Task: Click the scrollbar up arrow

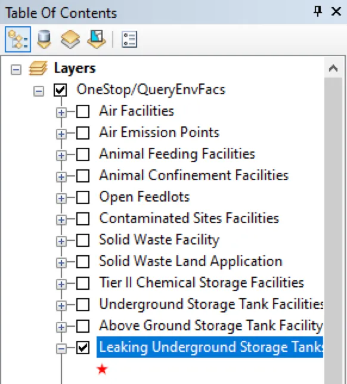Action: tap(333, 68)
